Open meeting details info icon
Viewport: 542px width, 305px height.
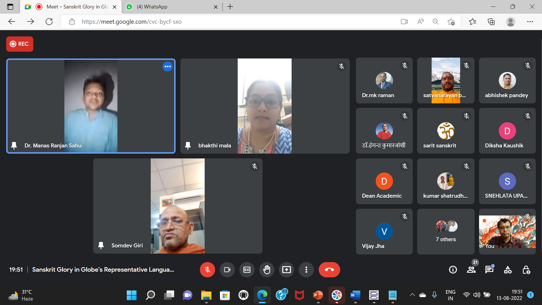pos(453,270)
